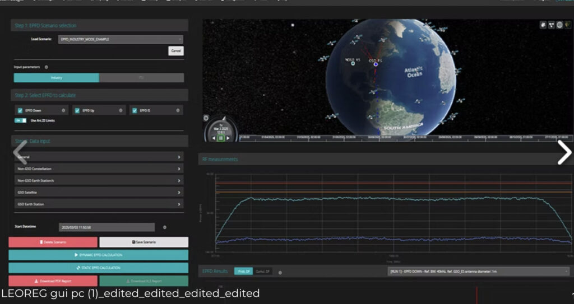574x304 pixels.
Task: Pause the globe animation playback
Action: pyautogui.click(x=221, y=138)
